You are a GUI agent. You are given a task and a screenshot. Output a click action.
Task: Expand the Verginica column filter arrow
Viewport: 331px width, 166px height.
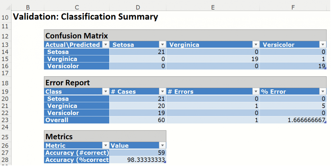[x=256, y=45]
